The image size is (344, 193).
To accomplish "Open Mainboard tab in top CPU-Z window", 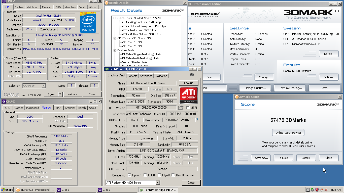I will [x=33, y=7].
